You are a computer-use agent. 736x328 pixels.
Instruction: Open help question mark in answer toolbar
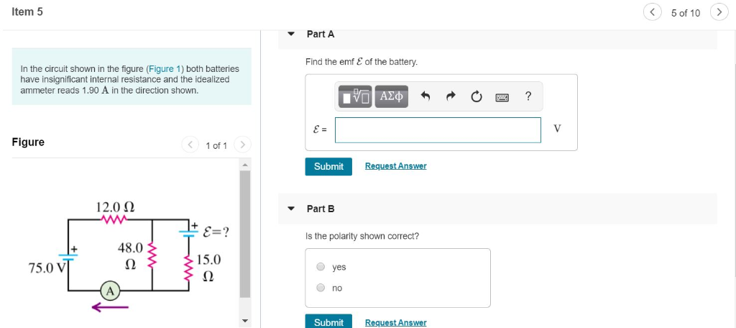(528, 96)
